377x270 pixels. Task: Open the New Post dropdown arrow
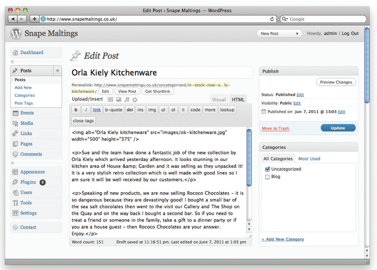(x=297, y=34)
